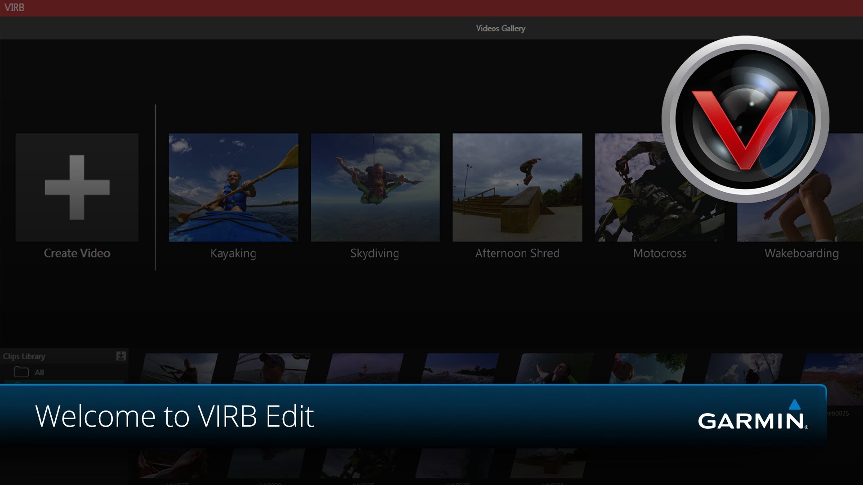Click the VIRB title bar text
Screen dimensions: 863x485
click(x=14, y=8)
